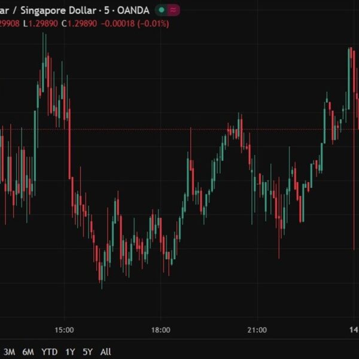Choose the 1Y time range
Screen dimensions: 359x359
(71, 352)
